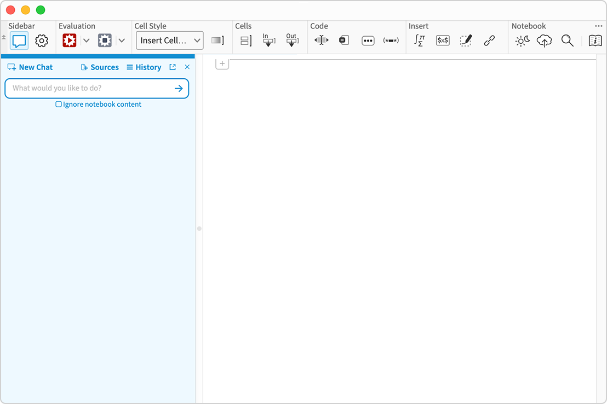Click the comment (* *) icon

391,41
